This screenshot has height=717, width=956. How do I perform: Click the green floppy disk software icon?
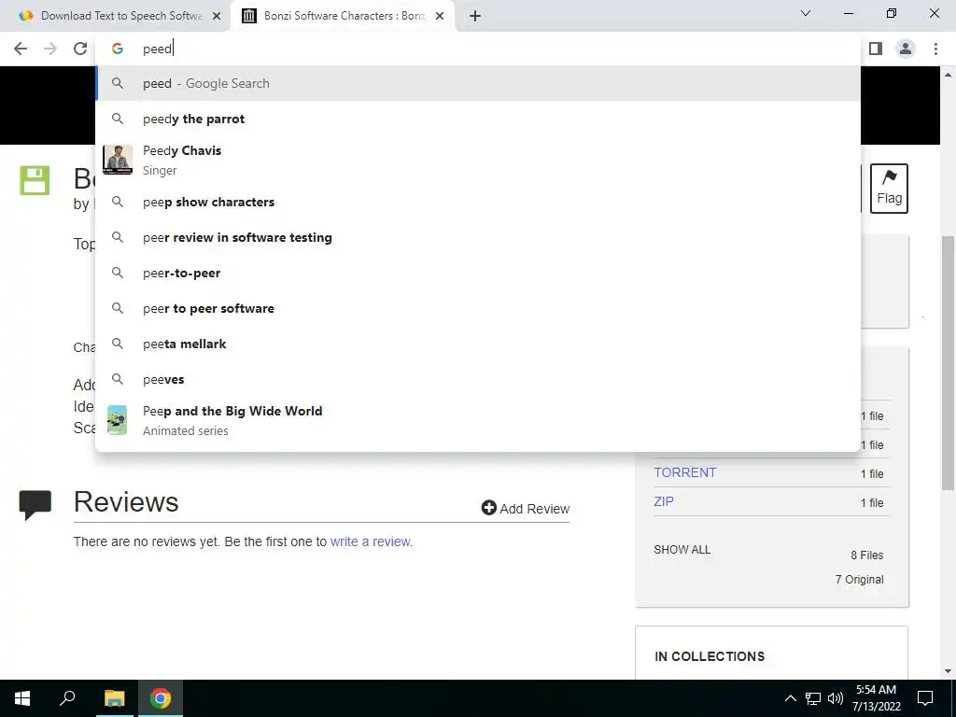(35, 180)
